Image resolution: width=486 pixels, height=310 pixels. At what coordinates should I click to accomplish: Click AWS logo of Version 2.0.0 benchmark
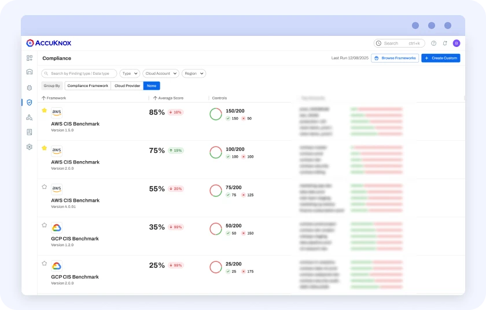tap(57, 151)
